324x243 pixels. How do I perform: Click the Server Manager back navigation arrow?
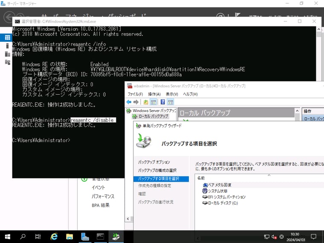click(9, 17)
